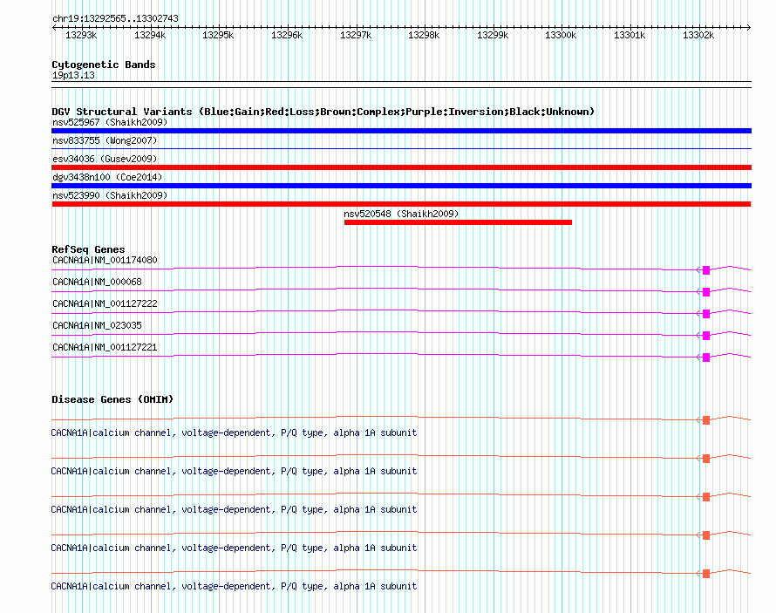Open the Disease Genes (OMIM) track title

(x=112, y=399)
